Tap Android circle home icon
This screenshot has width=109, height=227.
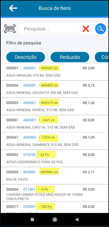55,220
